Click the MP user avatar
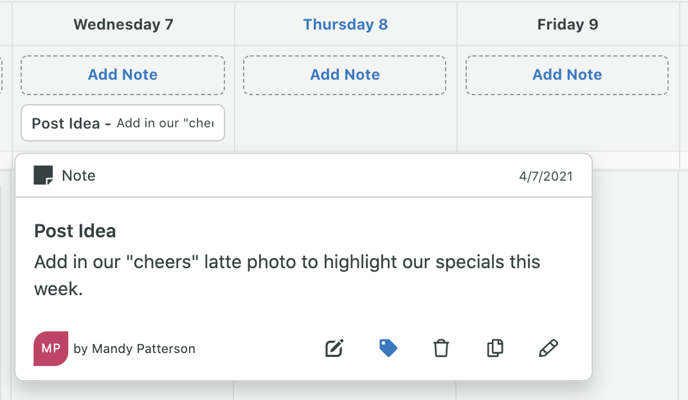 (51, 348)
